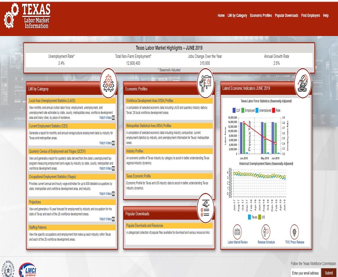Image resolution: width=338 pixels, height=277 pixels.
Task: Click the CES Watch Video play icon
Action: 113,143
